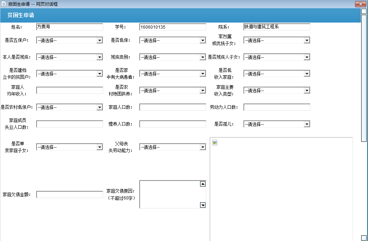This screenshot has height=241, width=368.
Task: Focus the 家庭人口数 text box
Action: pyautogui.click(x=173, y=107)
